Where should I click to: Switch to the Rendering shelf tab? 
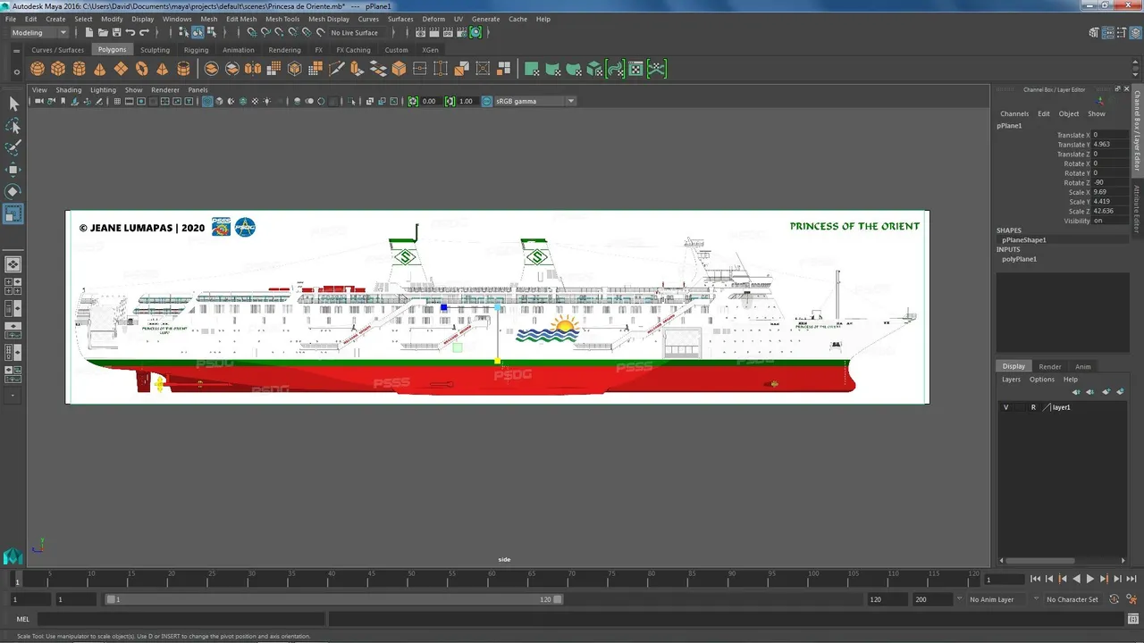(x=284, y=50)
